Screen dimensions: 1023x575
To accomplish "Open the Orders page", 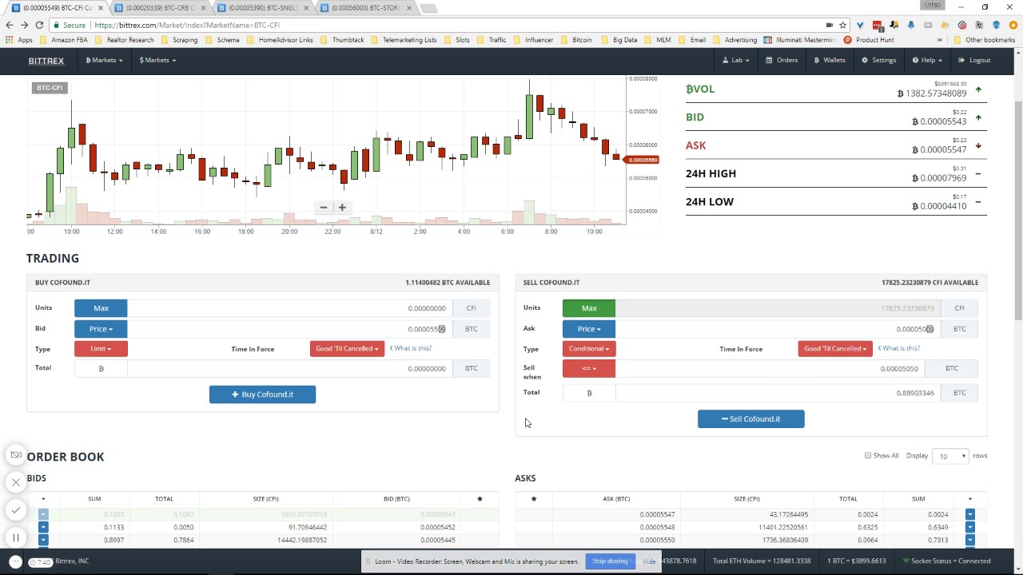I will pyautogui.click(x=782, y=60).
